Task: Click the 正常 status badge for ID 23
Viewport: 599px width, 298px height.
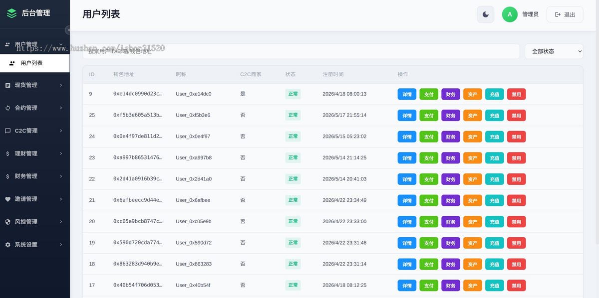Action: 293,157
